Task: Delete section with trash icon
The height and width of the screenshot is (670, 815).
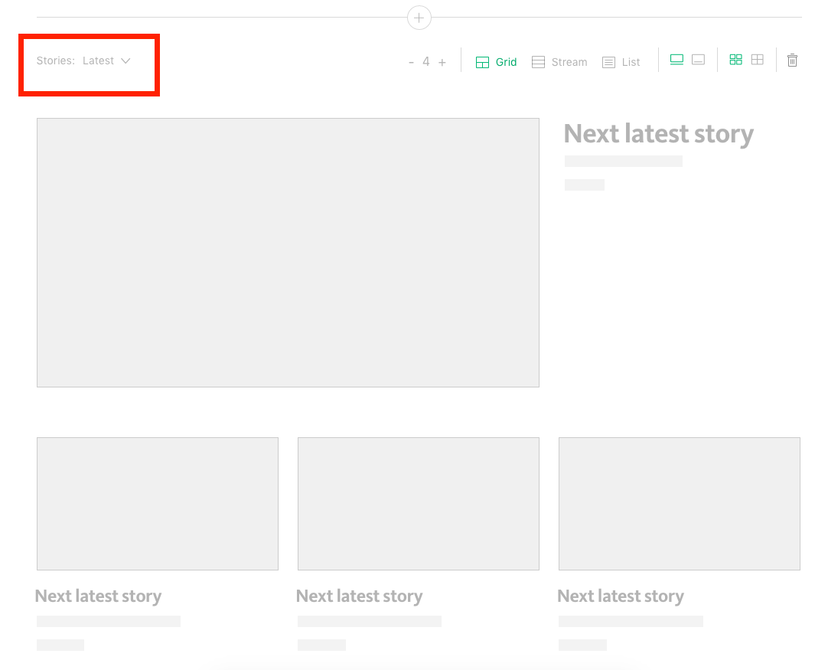Action: pos(792,60)
